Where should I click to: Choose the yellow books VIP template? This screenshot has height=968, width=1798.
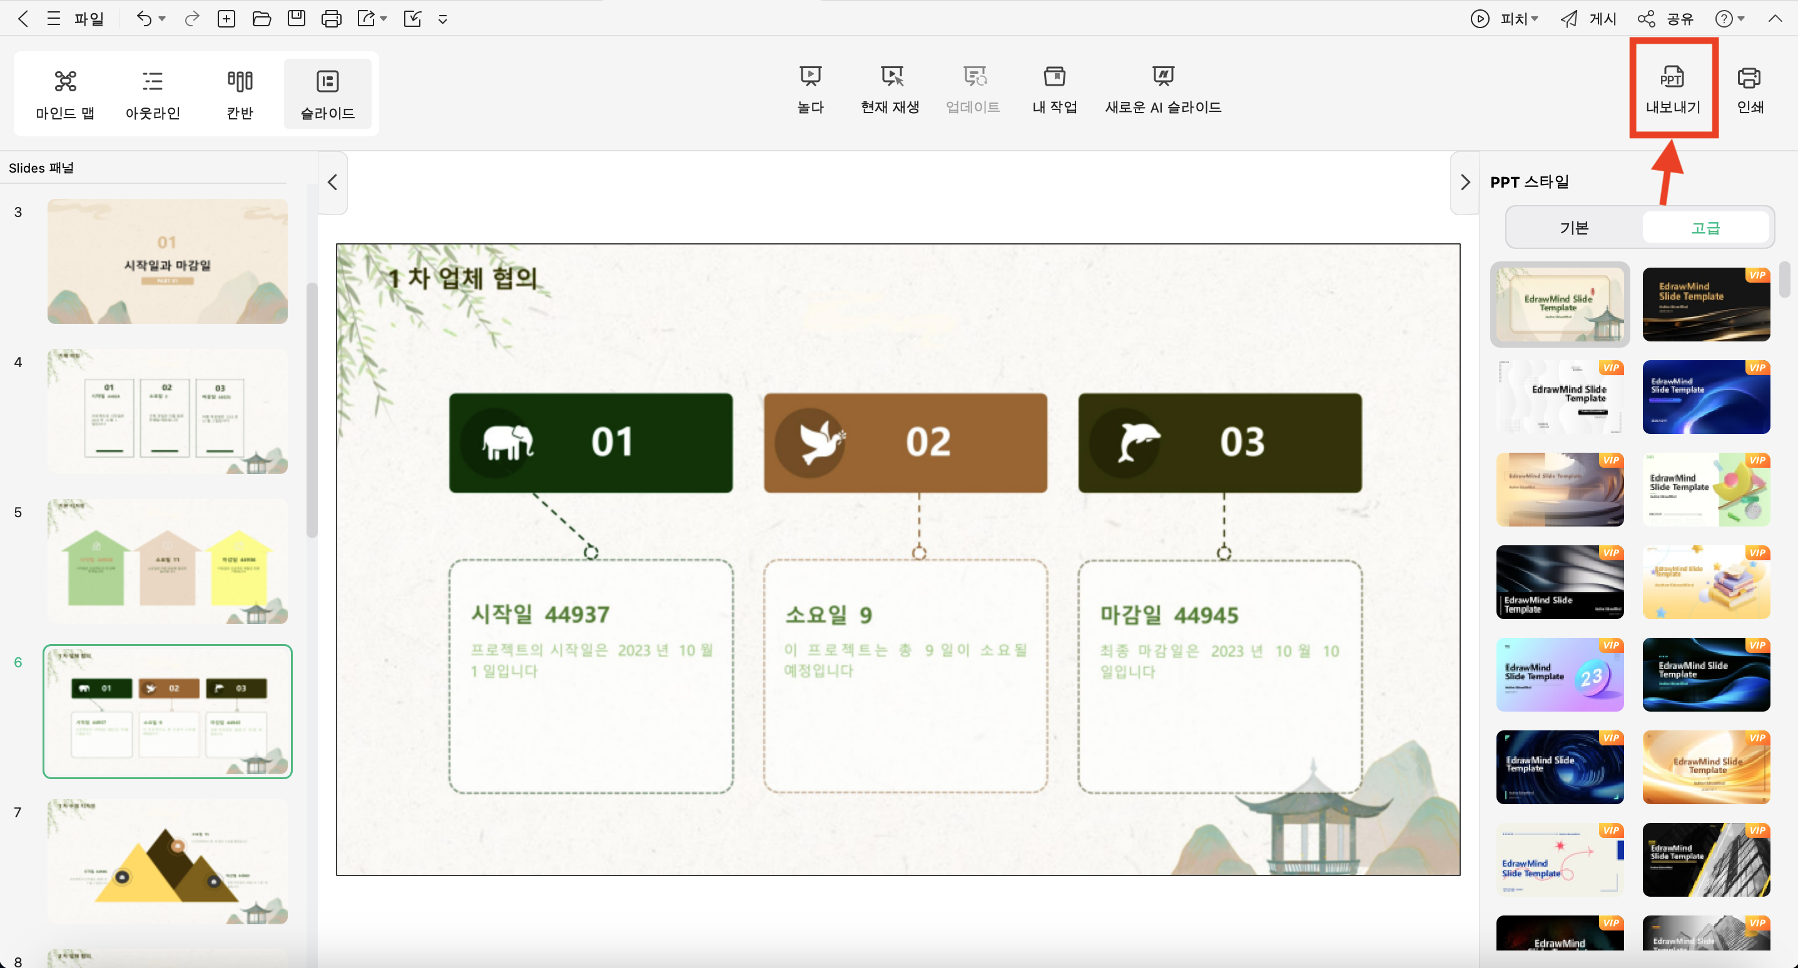point(1706,582)
